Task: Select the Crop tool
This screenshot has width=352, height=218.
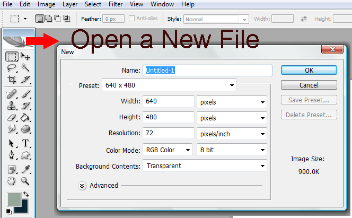Action: click(12, 79)
